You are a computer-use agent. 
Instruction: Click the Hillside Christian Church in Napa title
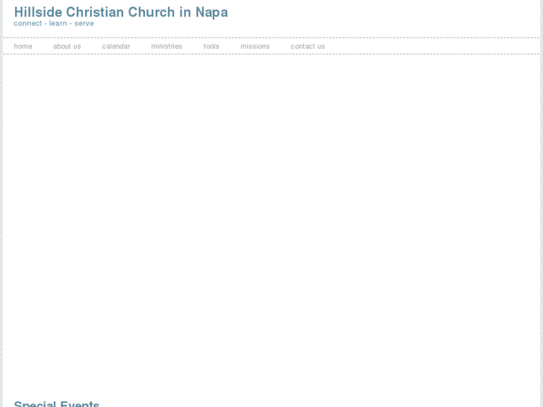click(x=121, y=12)
